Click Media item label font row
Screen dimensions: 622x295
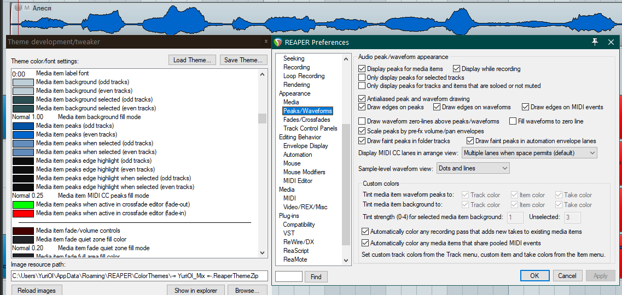click(x=135, y=73)
